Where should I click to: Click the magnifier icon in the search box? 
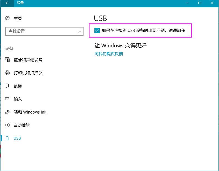click(79, 31)
